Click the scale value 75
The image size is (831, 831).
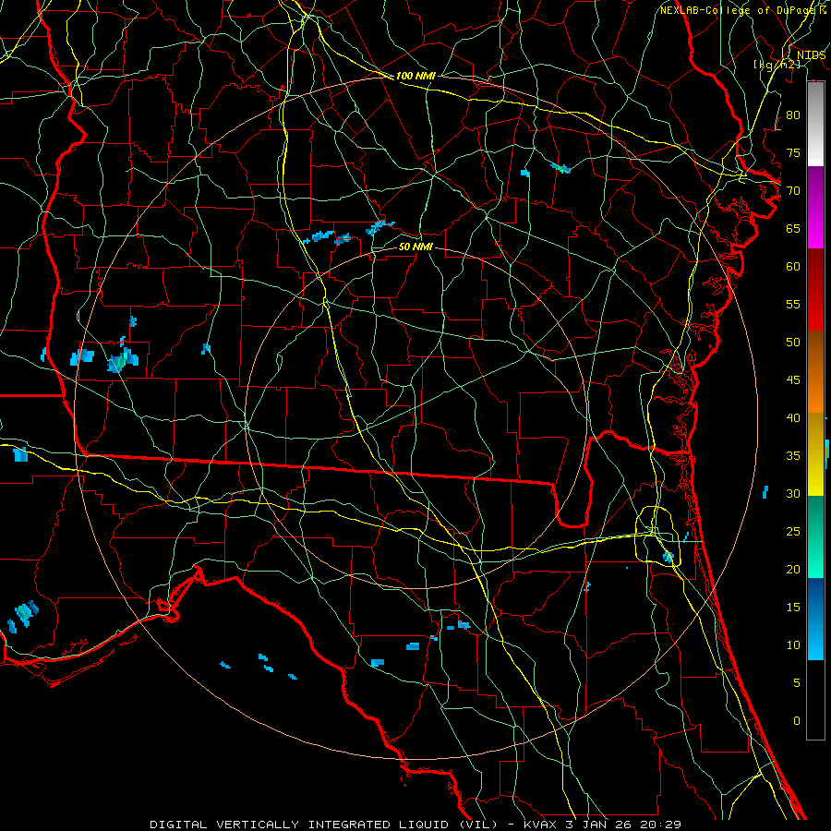[793, 152]
